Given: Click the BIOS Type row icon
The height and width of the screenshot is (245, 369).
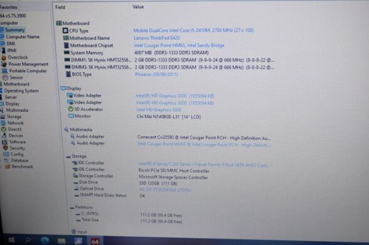Looking at the screenshot, I should click(x=68, y=74).
